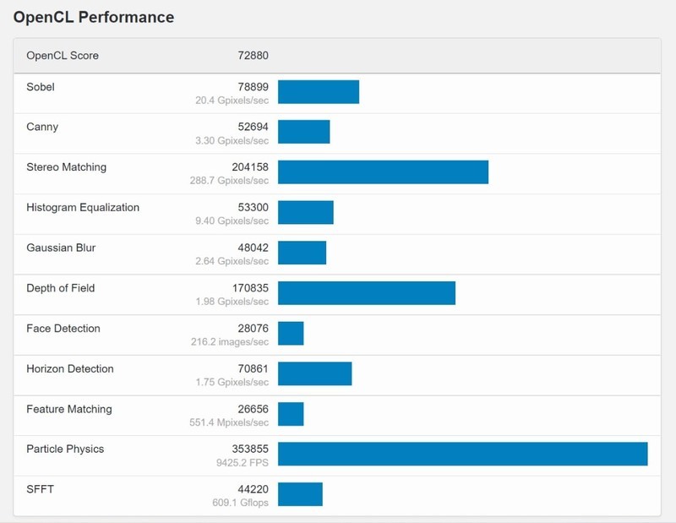Click the Depth of Field score bar
This screenshot has width=676, height=523.
pyautogui.click(x=367, y=293)
